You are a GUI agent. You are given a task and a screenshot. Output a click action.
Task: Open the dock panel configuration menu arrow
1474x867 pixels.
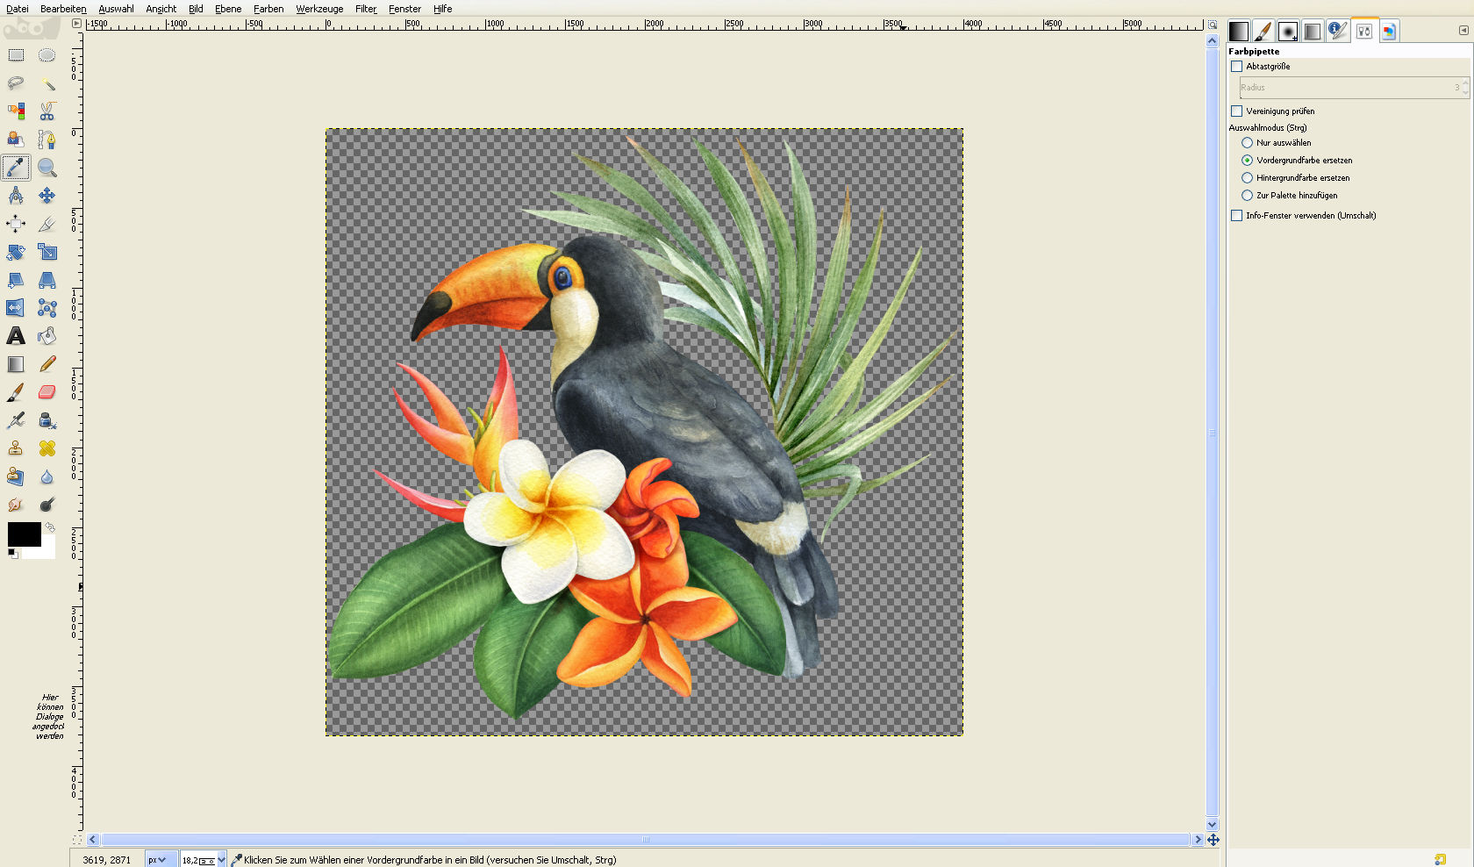(1463, 31)
